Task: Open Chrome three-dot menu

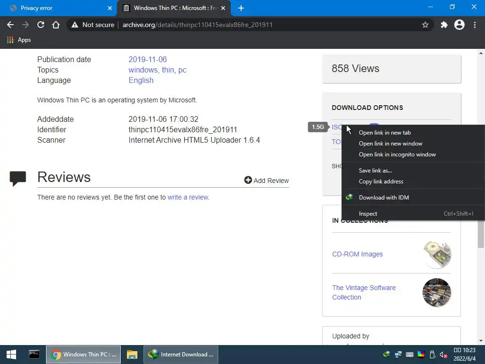Action: 475,25
